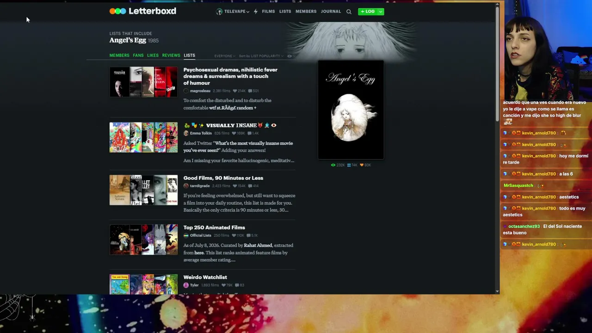Open the EVERYONE filter dropdown
592x333 pixels.
pyautogui.click(x=225, y=56)
